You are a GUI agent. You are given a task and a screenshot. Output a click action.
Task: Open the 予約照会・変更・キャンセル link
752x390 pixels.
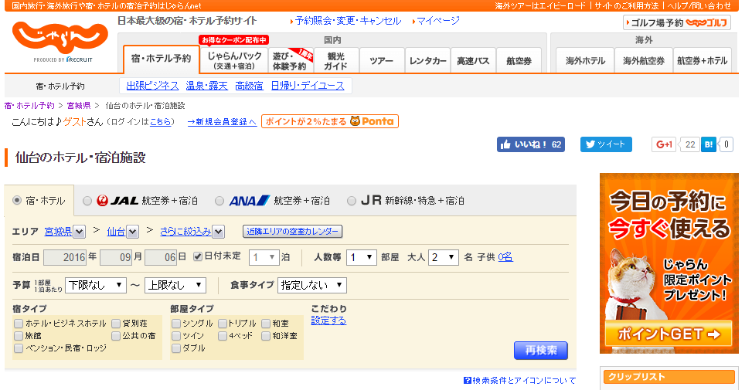coord(348,21)
